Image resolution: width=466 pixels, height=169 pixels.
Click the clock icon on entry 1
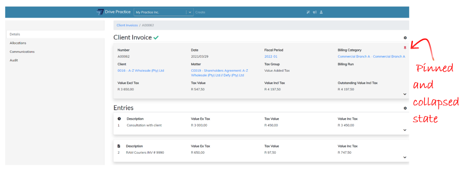(x=119, y=119)
